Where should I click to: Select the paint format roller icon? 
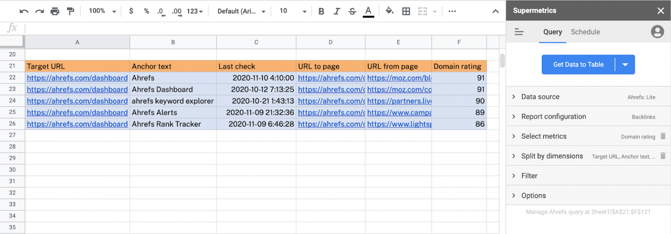70,11
